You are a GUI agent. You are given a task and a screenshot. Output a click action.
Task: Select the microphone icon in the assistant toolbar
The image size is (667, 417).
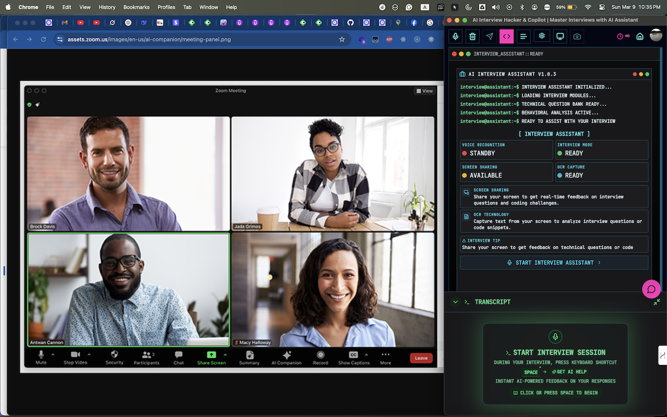(x=456, y=36)
